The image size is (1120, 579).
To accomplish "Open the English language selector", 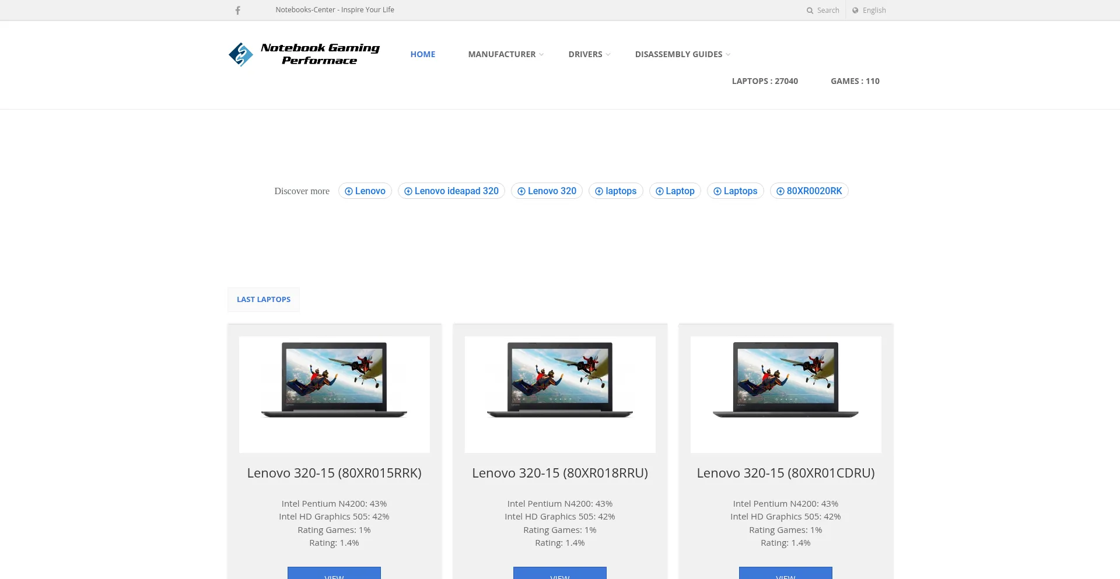I will [869, 10].
